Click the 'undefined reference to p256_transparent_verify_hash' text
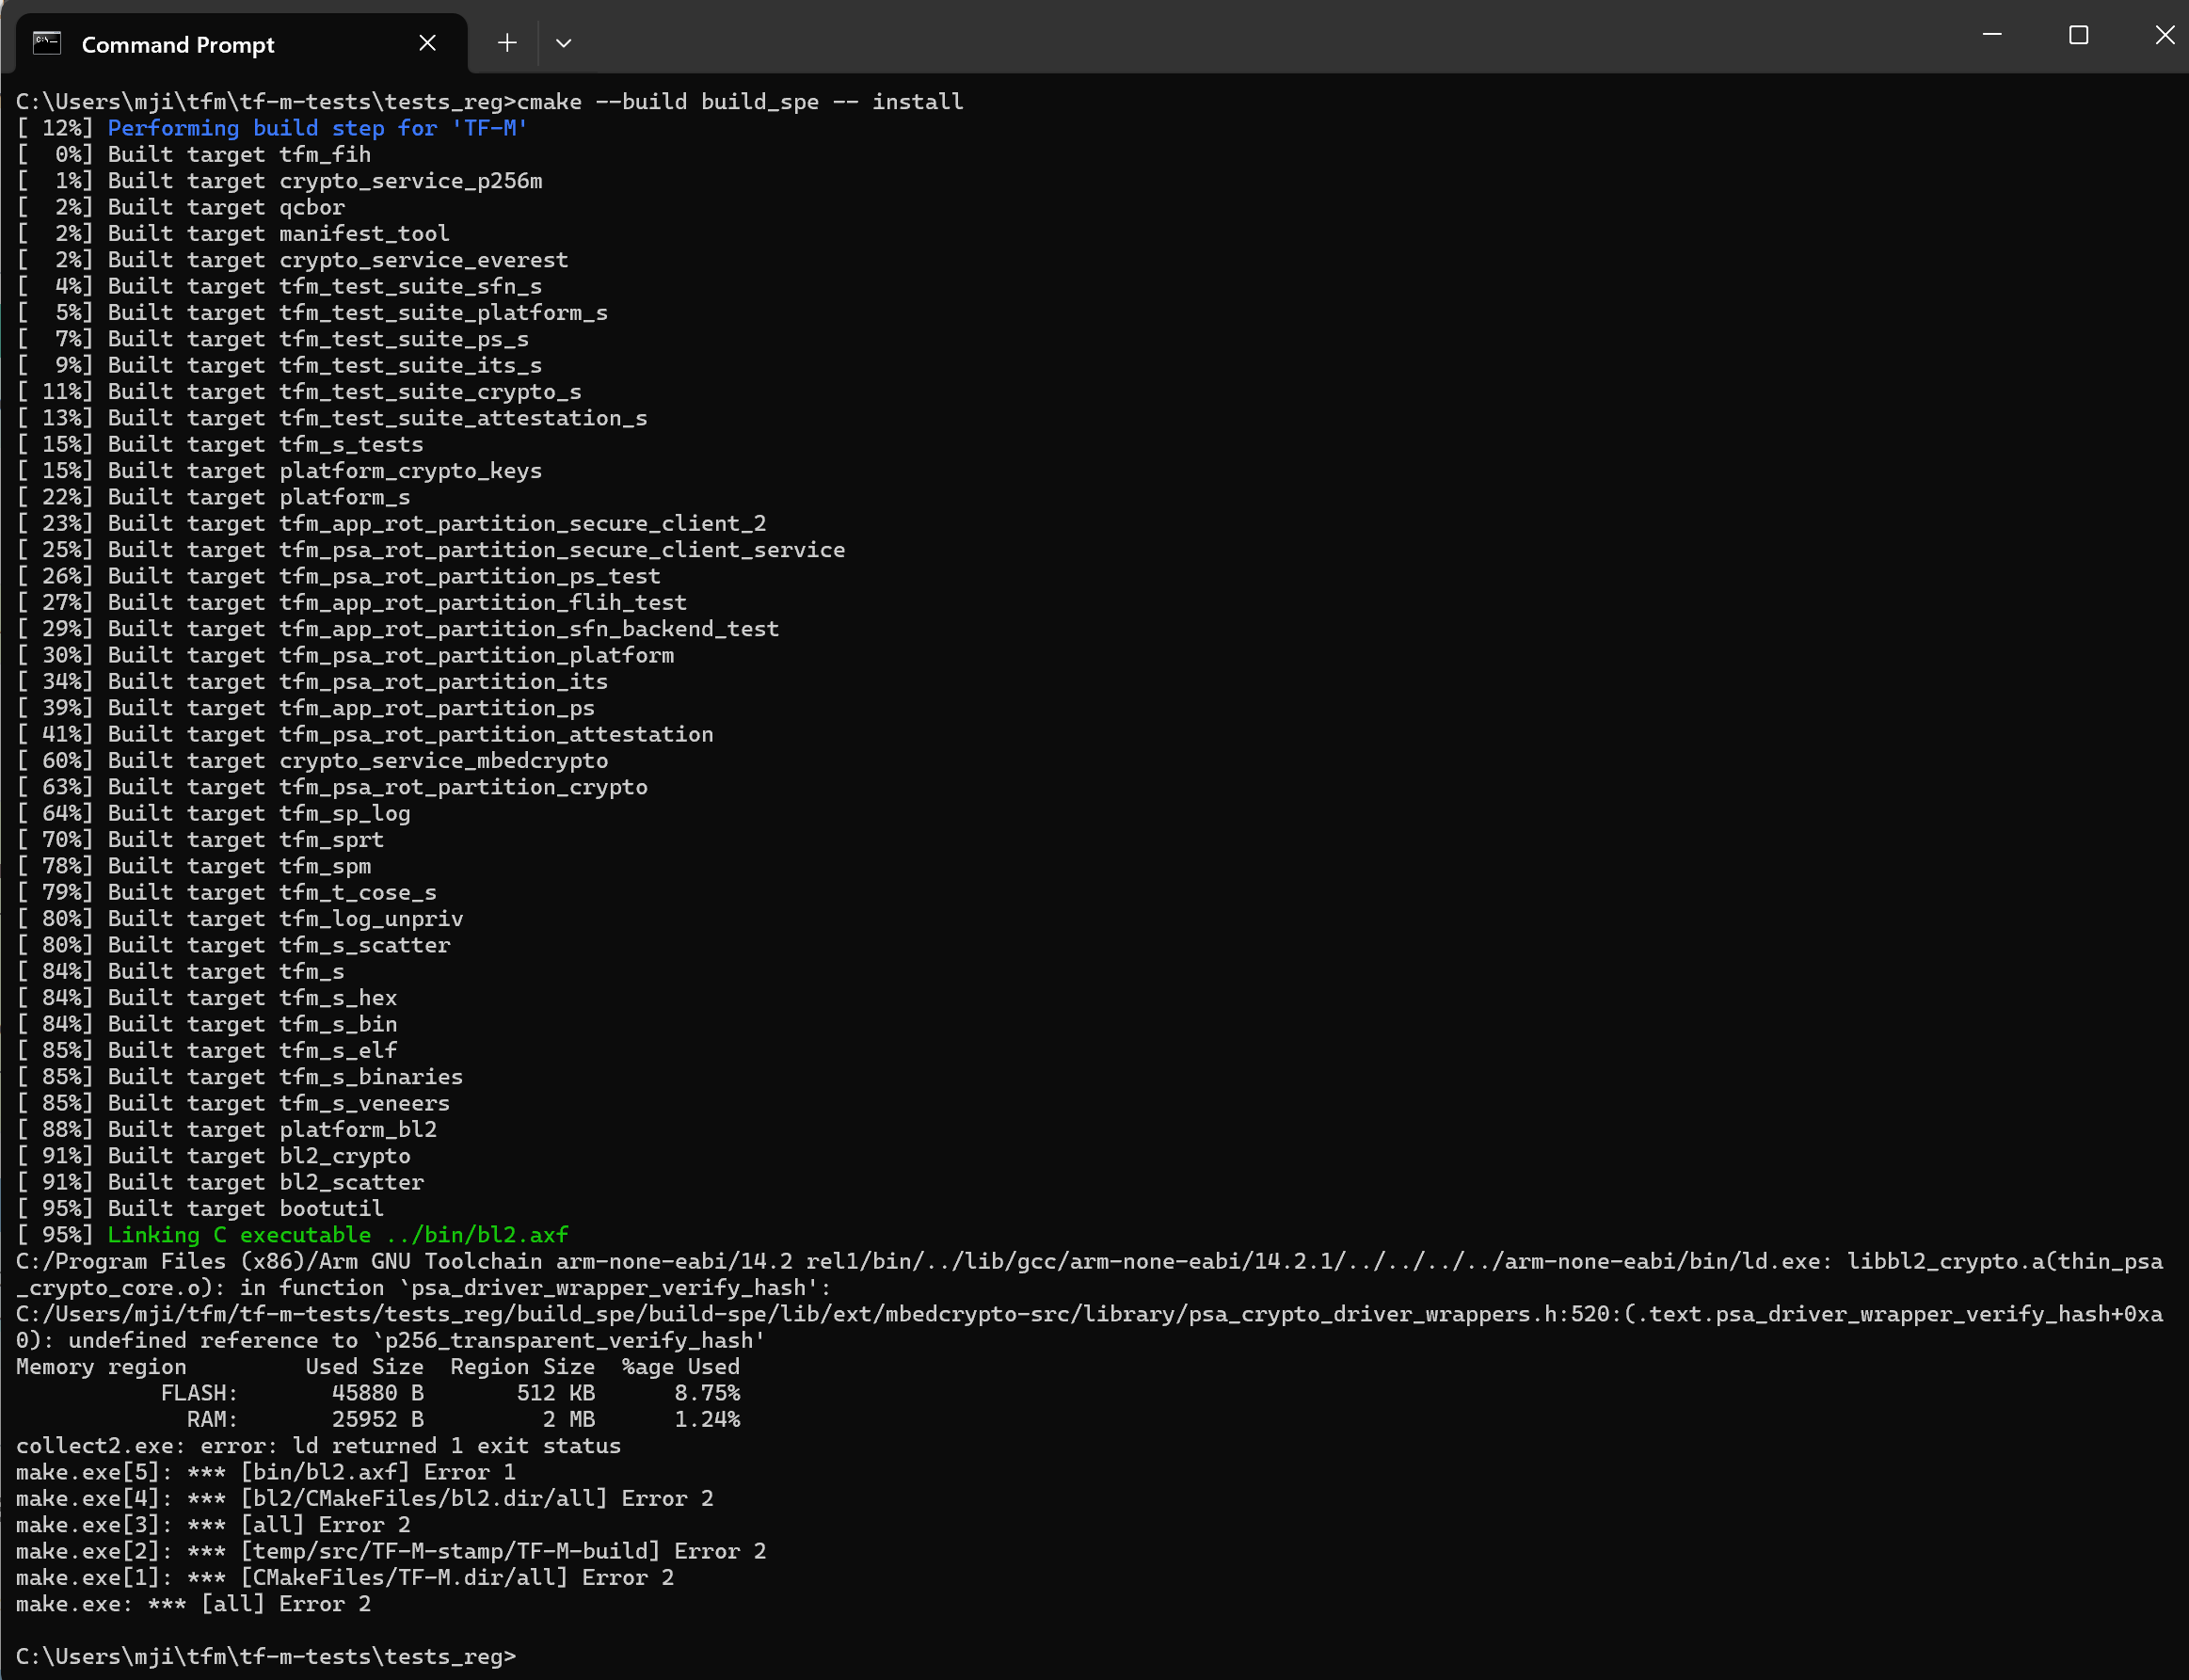Screen dimensions: 2189x1680 [x=415, y=1340]
